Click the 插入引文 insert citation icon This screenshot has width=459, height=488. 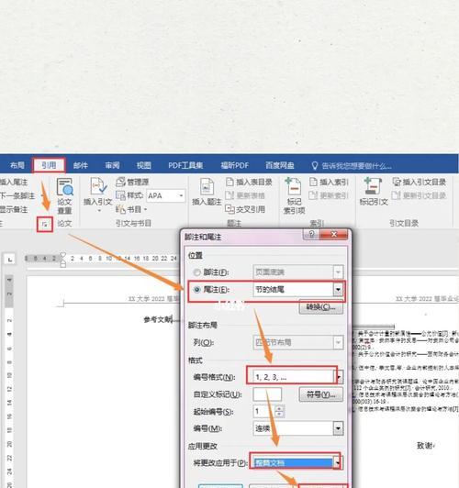(98, 187)
